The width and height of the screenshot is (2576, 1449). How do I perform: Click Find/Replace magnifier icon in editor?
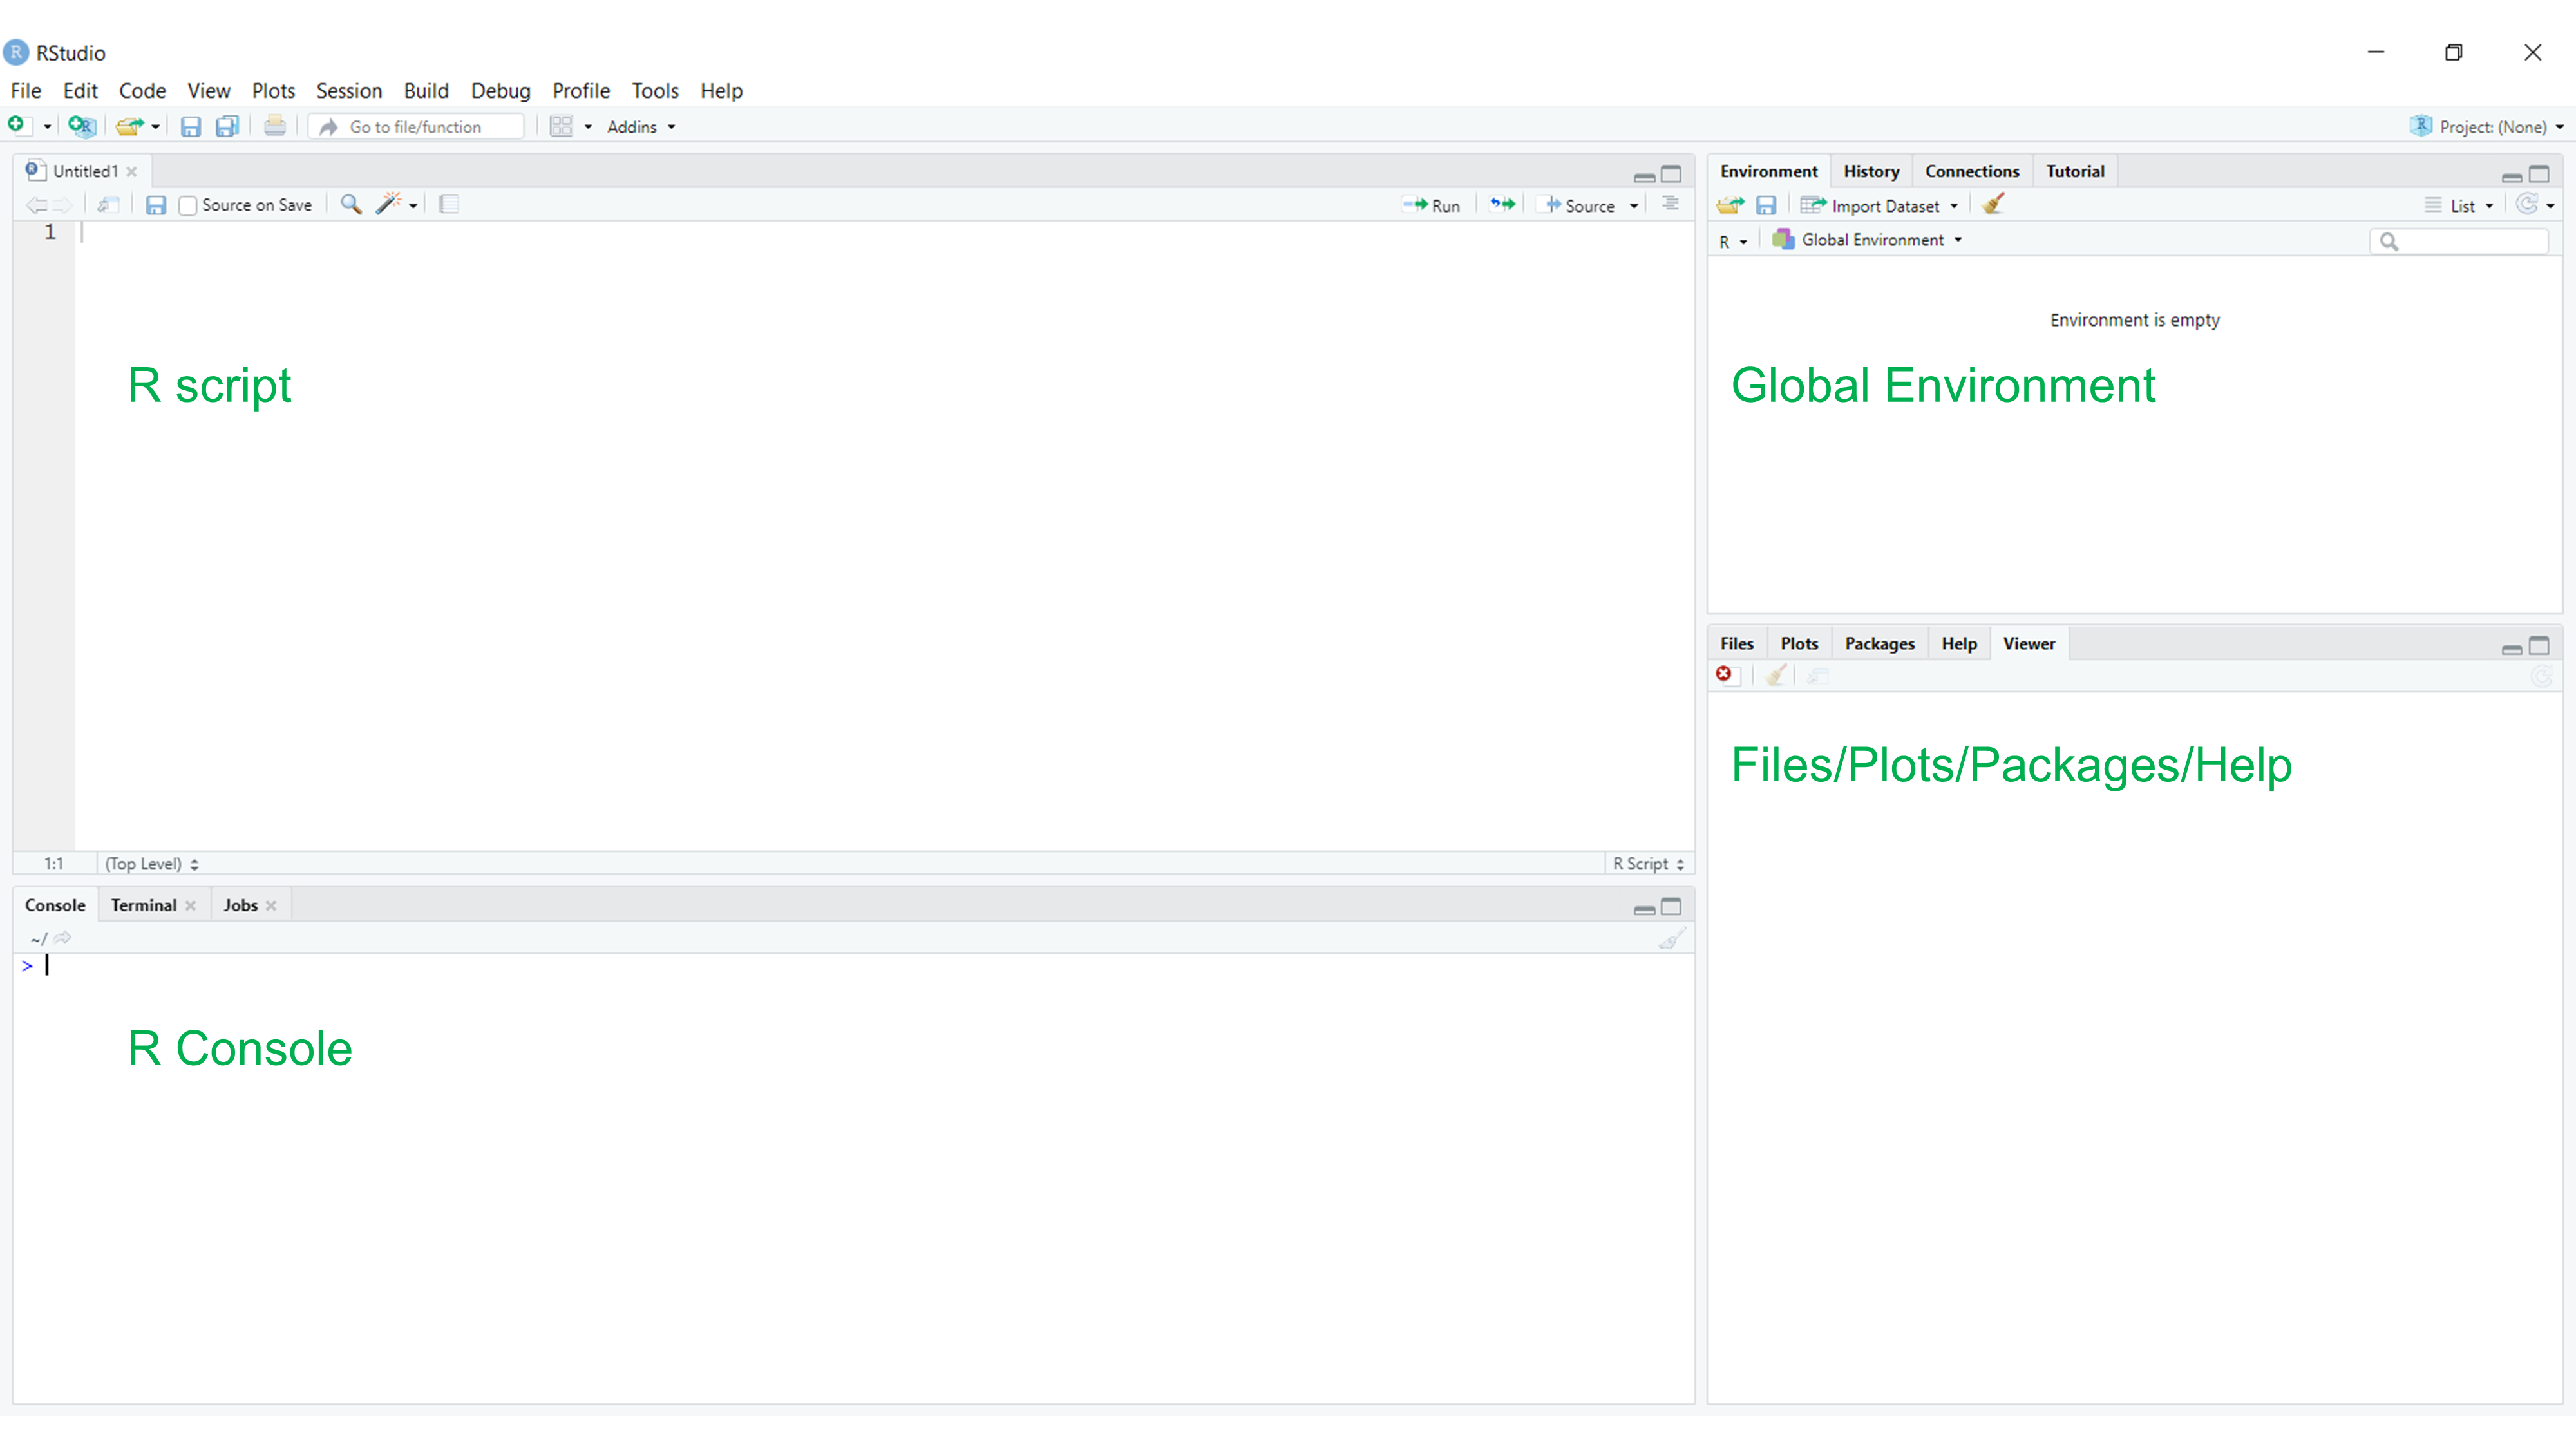tap(350, 204)
